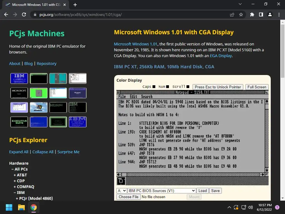Viewport: 285px width, 214px height.
Task: Open the network icon in the tray
Action: (244, 207)
